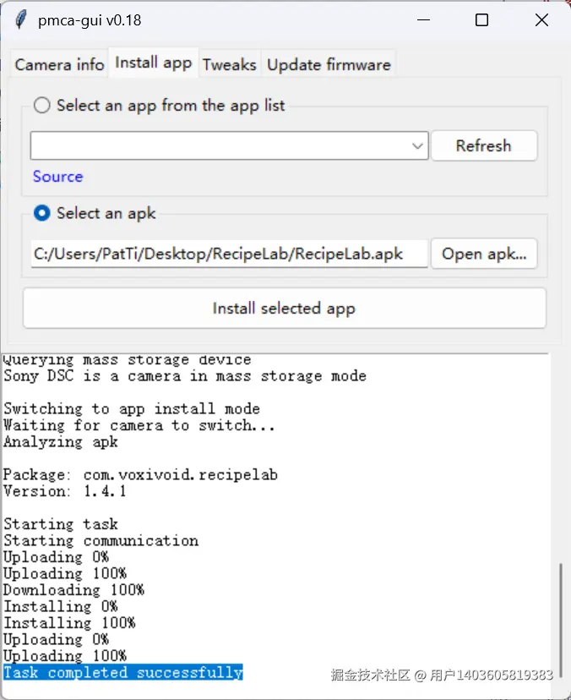Click the 'Analyzing apk' log line
The image size is (571, 700).
coord(61,441)
